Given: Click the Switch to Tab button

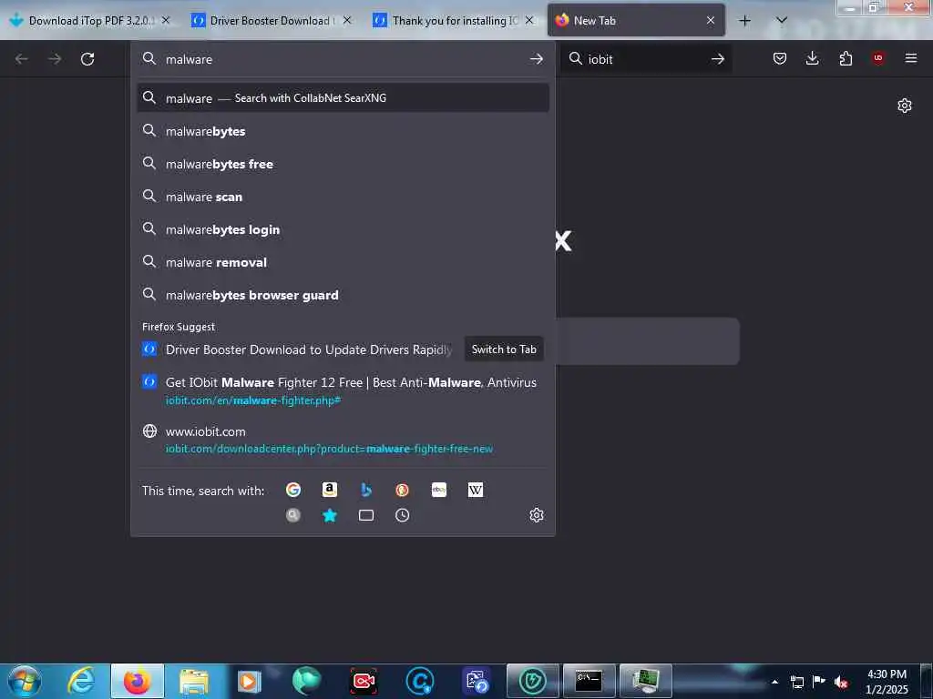Looking at the screenshot, I should pos(504,349).
